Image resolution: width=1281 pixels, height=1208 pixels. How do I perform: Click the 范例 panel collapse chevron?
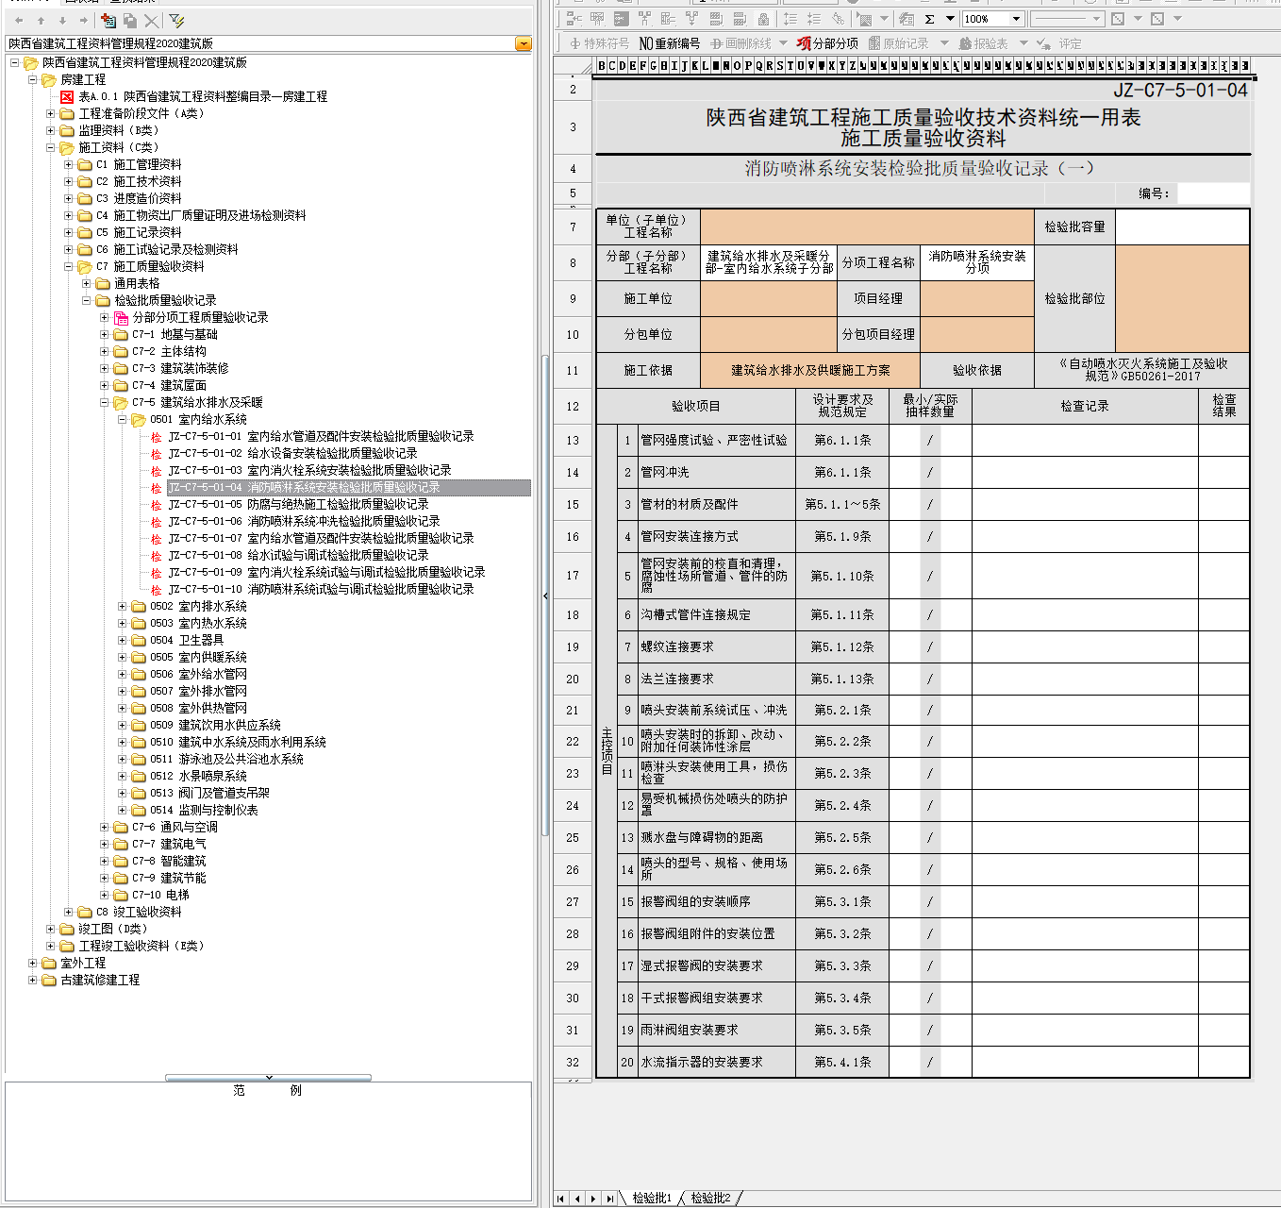(269, 1077)
